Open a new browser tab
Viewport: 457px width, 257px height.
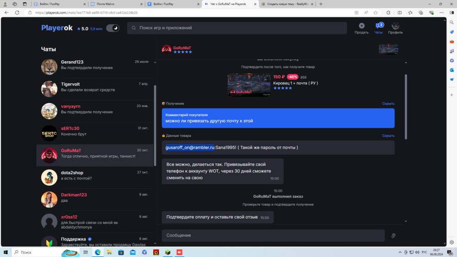pyautogui.click(x=321, y=4)
